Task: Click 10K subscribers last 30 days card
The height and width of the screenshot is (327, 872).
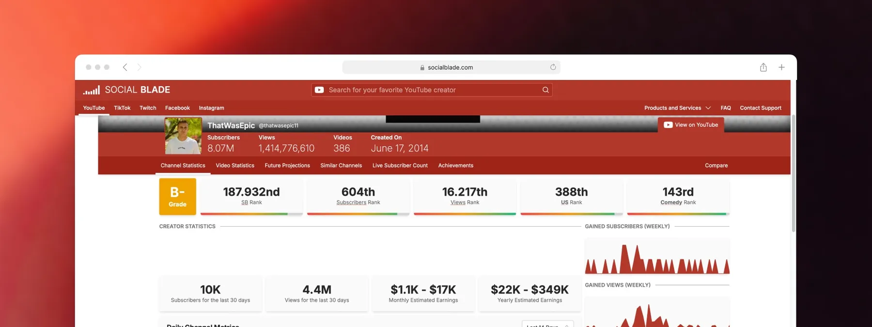Action: (210, 294)
